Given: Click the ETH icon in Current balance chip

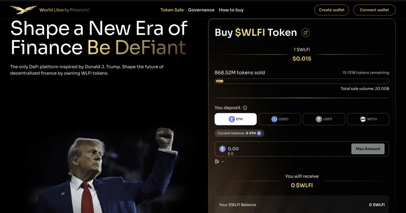Looking at the screenshot, I should point(259,133).
